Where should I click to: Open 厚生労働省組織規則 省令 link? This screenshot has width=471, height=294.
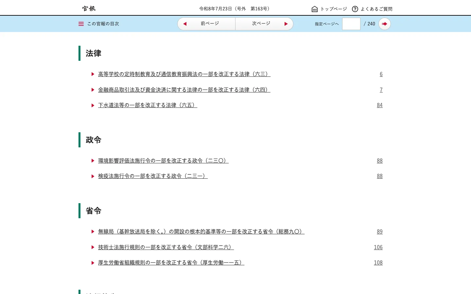point(171,263)
